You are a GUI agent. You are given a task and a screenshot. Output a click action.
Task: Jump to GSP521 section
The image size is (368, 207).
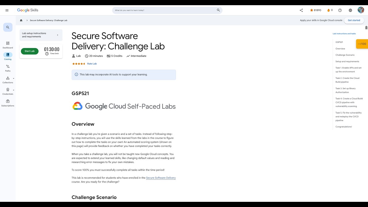339,42
